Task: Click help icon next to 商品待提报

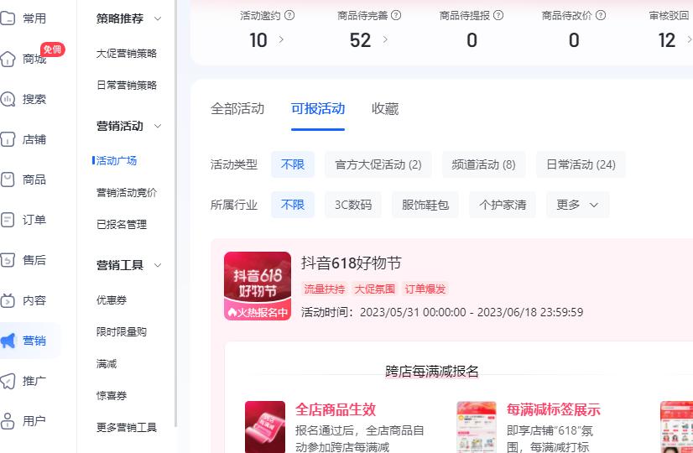Action: [x=498, y=15]
